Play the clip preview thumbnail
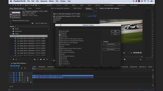163x91 pixels. [x=11, y=17]
